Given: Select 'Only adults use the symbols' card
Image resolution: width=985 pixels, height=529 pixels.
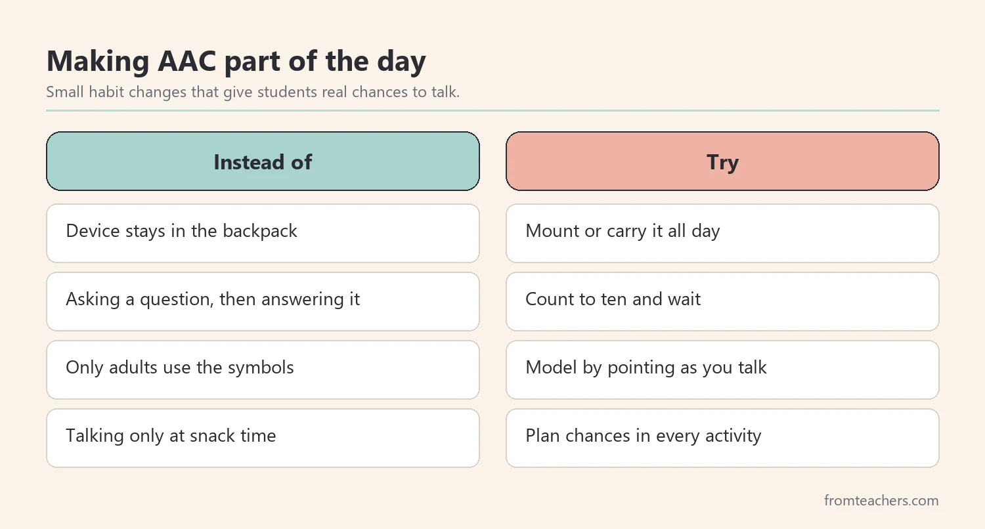Looking at the screenshot, I should coord(263,370).
